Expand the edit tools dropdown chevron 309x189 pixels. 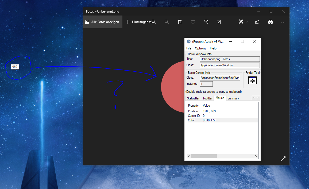coord(247,22)
